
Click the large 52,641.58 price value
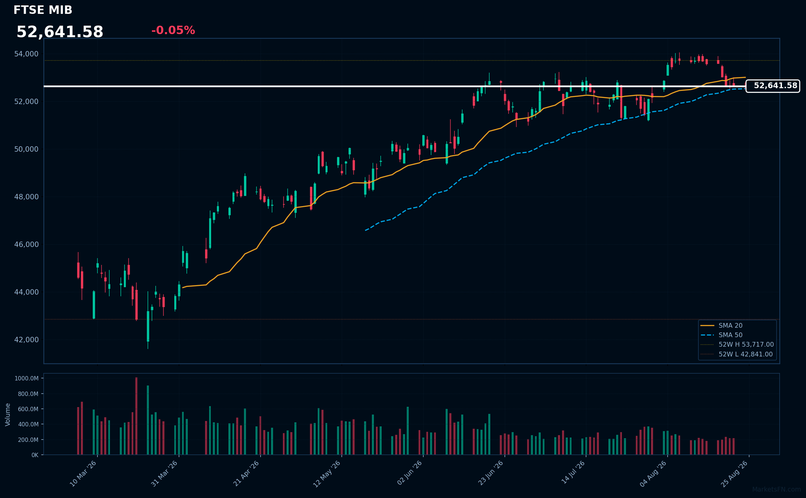coord(60,32)
